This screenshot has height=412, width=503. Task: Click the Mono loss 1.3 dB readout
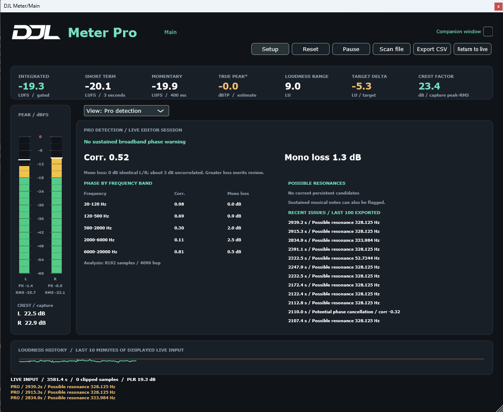tap(323, 157)
